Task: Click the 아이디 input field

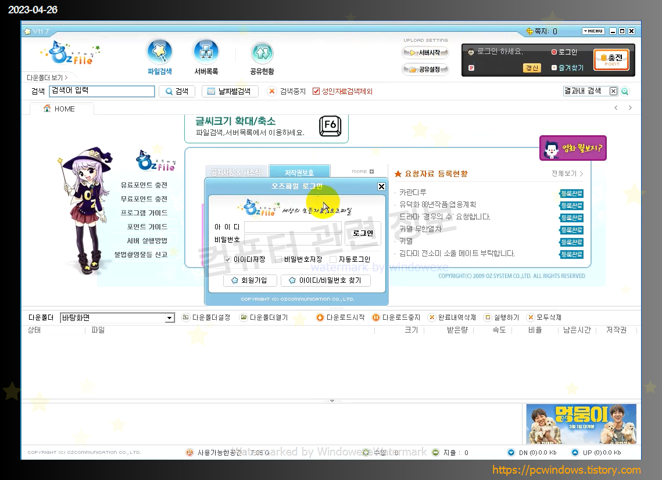Action: pos(294,227)
